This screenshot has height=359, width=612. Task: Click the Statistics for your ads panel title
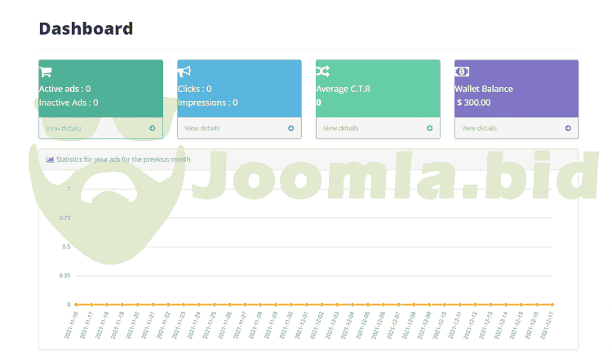click(x=123, y=160)
